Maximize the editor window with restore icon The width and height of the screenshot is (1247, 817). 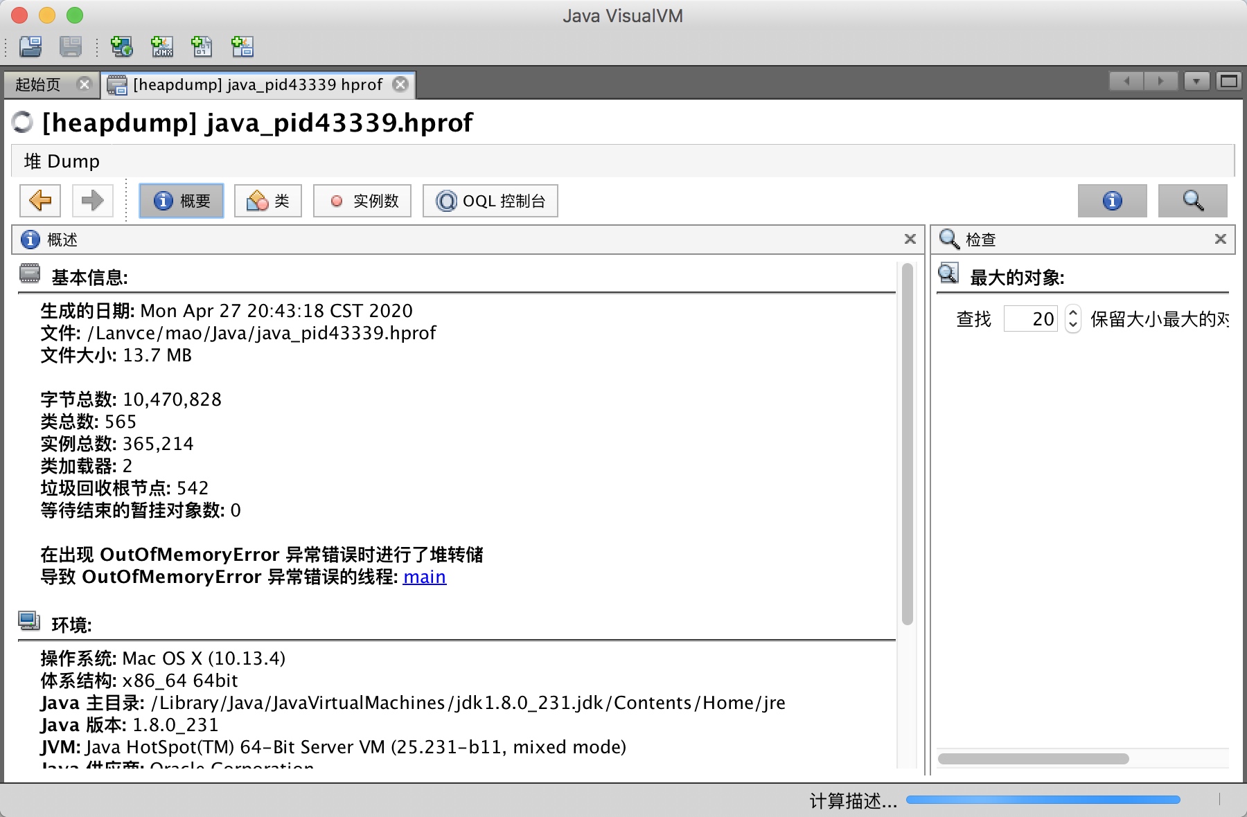[1229, 82]
